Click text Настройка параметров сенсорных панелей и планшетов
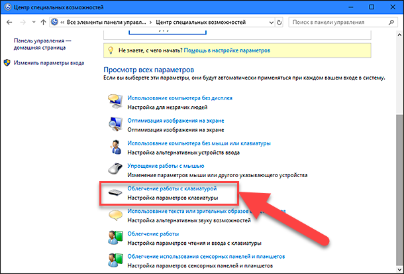This screenshot has width=404, height=274. [200, 266]
